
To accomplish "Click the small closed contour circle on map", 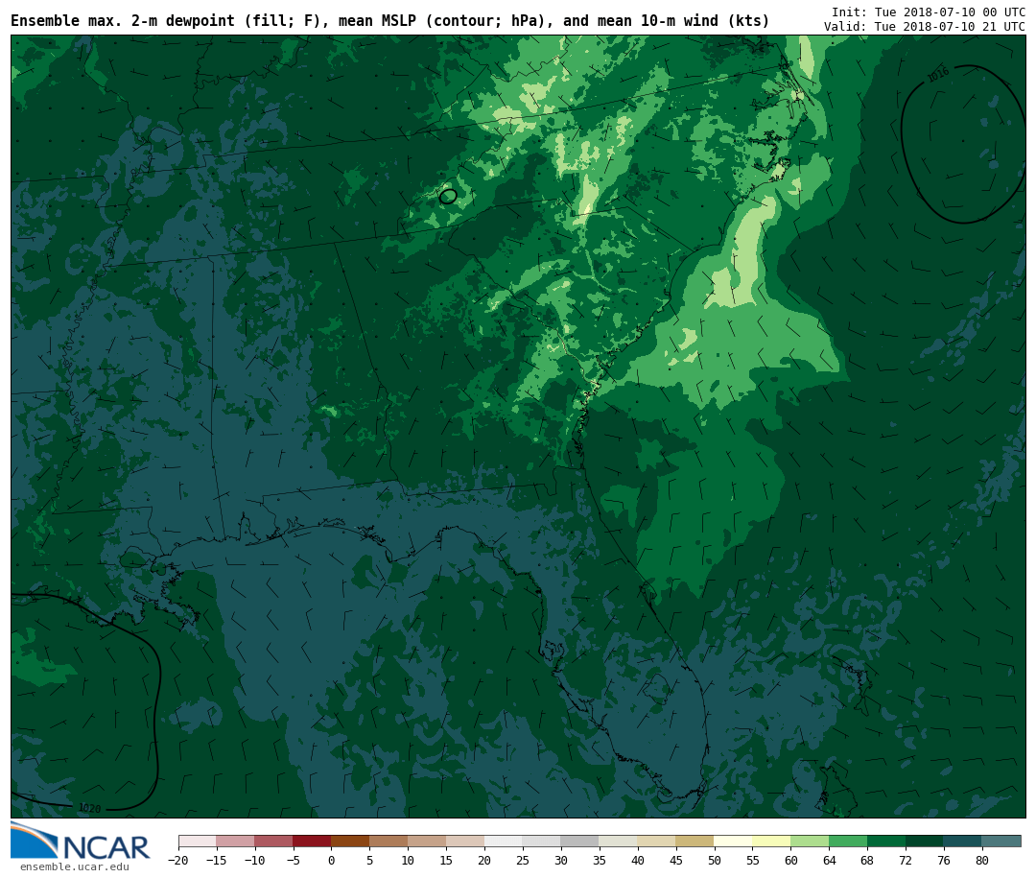I will [448, 197].
